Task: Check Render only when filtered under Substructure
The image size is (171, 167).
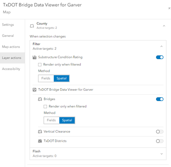Action: (x=40, y=65)
